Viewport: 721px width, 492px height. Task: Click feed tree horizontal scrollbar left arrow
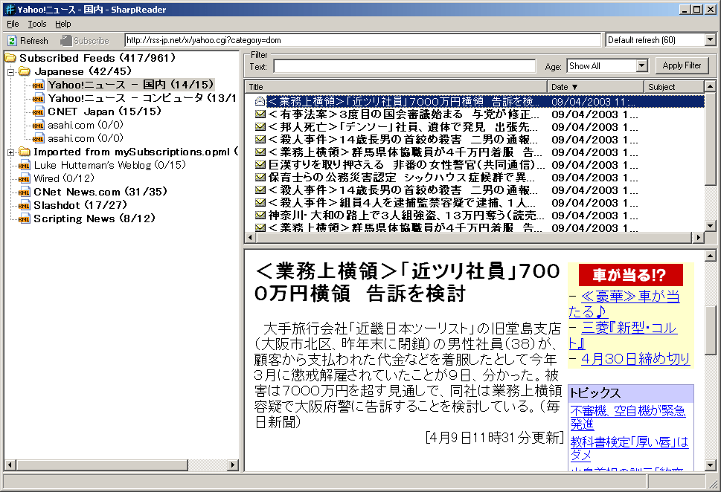(10, 465)
